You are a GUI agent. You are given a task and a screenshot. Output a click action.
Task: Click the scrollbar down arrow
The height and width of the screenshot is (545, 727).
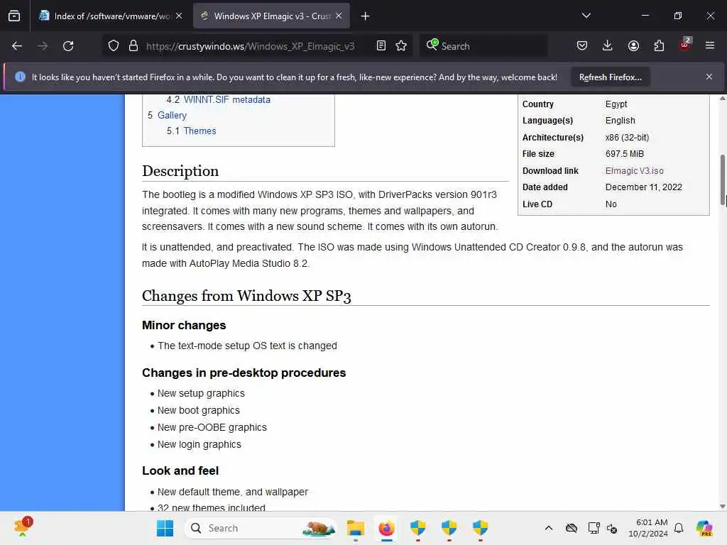722,507
